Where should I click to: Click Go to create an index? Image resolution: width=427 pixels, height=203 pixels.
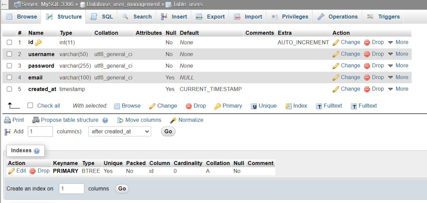tap(122, 188)
